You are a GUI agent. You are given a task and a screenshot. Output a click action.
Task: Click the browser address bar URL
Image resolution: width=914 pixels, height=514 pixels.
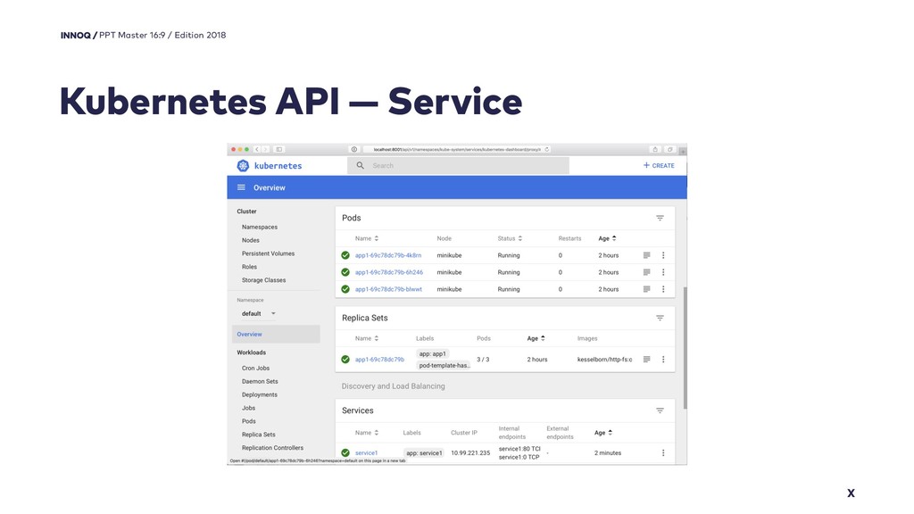457,149
